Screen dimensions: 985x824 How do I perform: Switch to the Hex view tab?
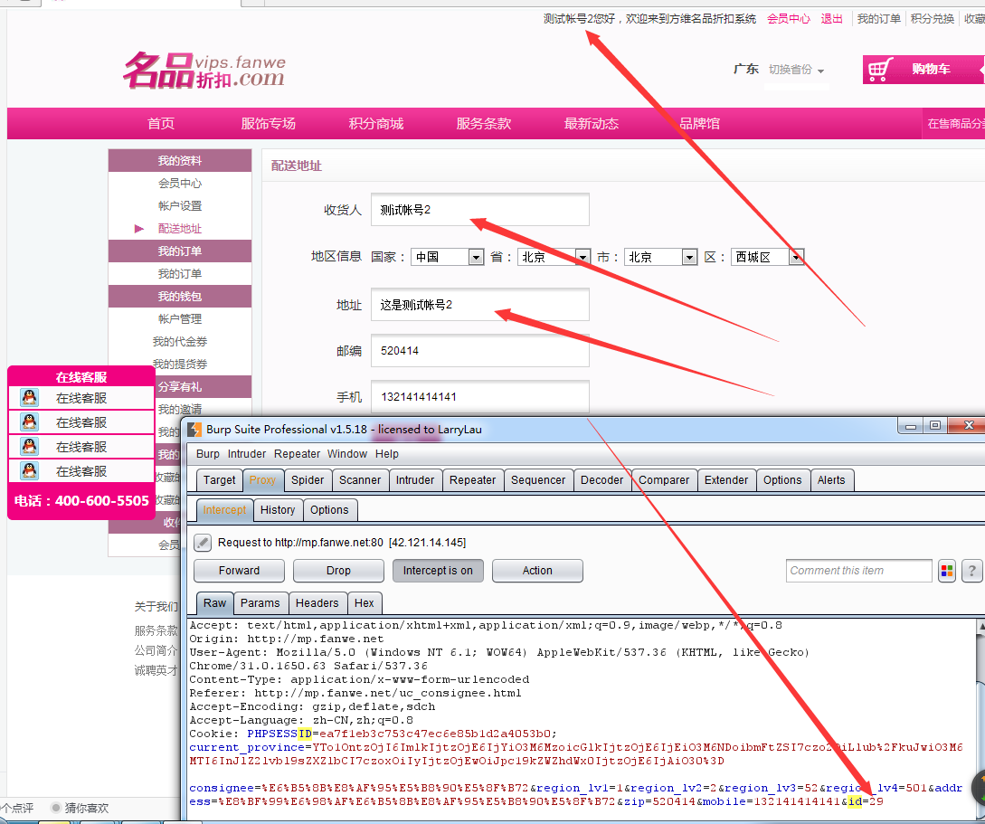coord(365,603)
